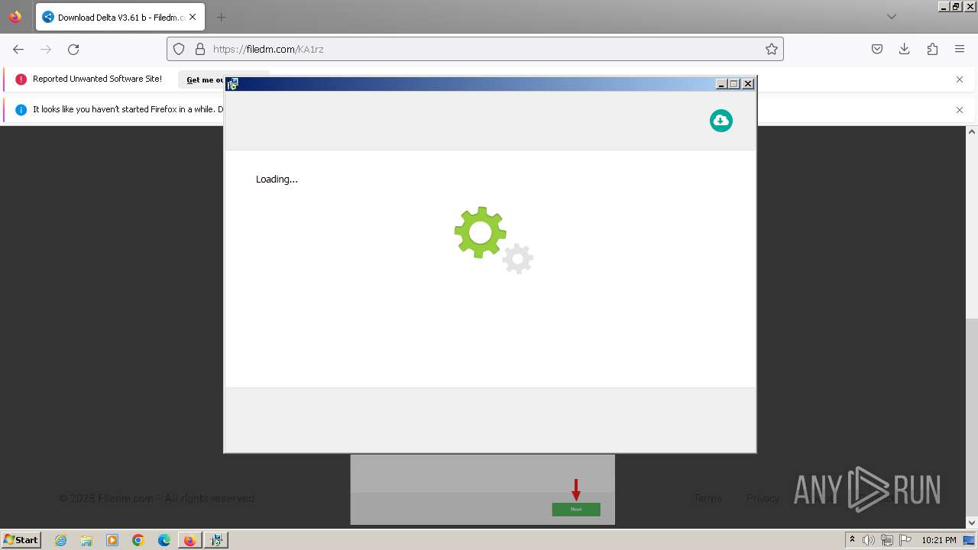Click the Get me out of here button
Screen dimensions: 978x550
tap(202, 79)
